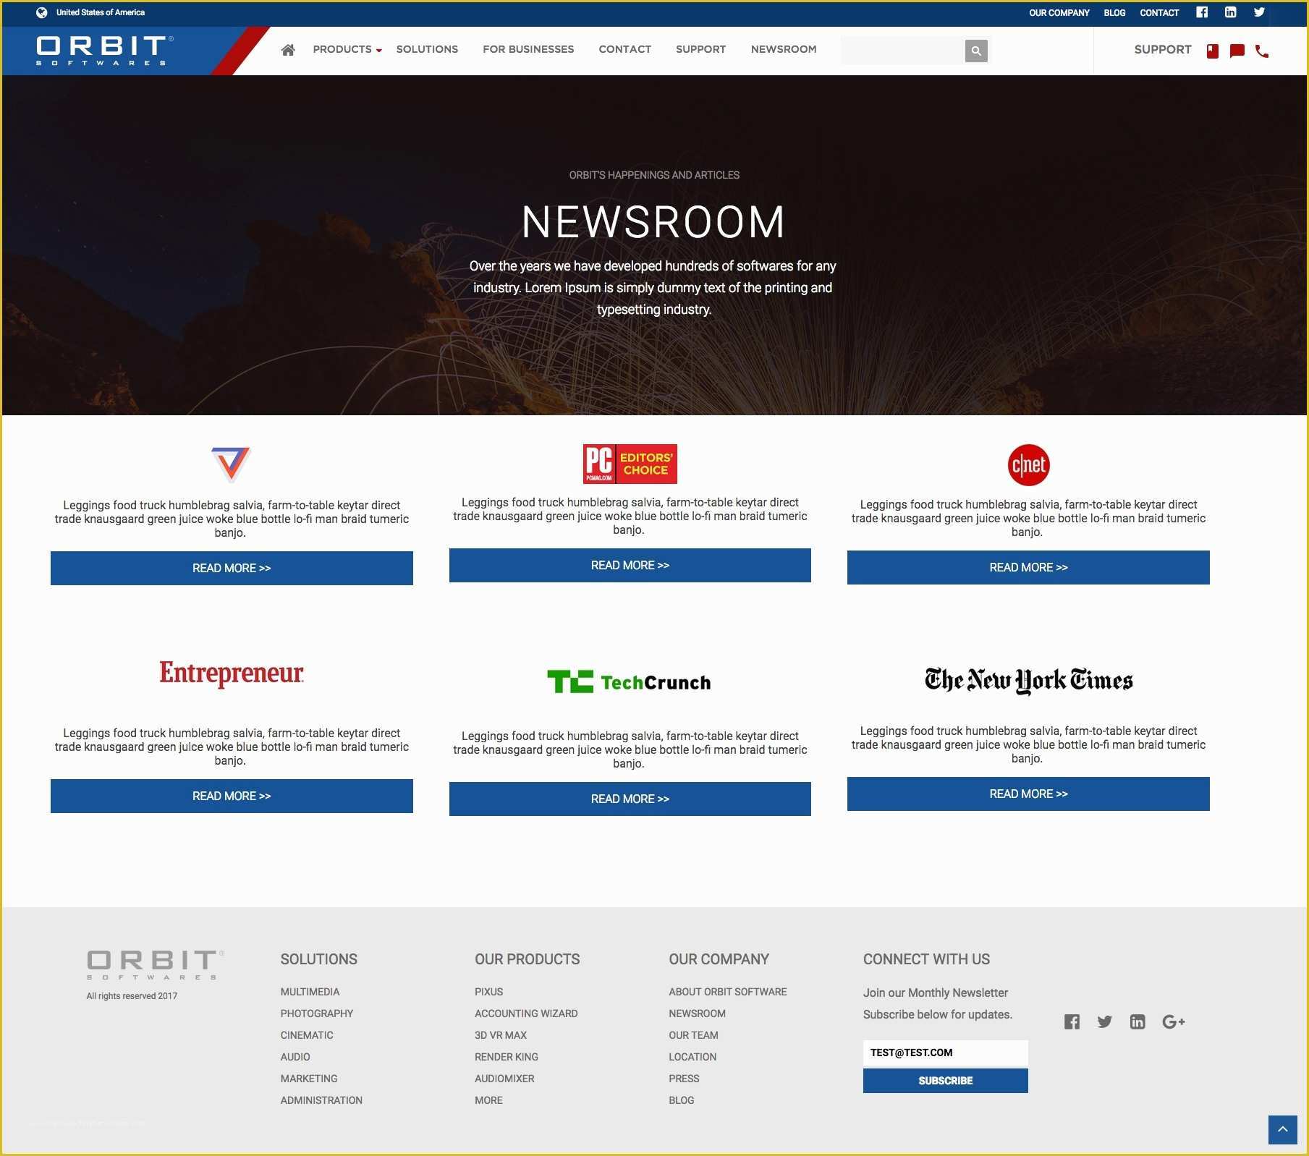Open Blog footer link

pos(681,1100)
